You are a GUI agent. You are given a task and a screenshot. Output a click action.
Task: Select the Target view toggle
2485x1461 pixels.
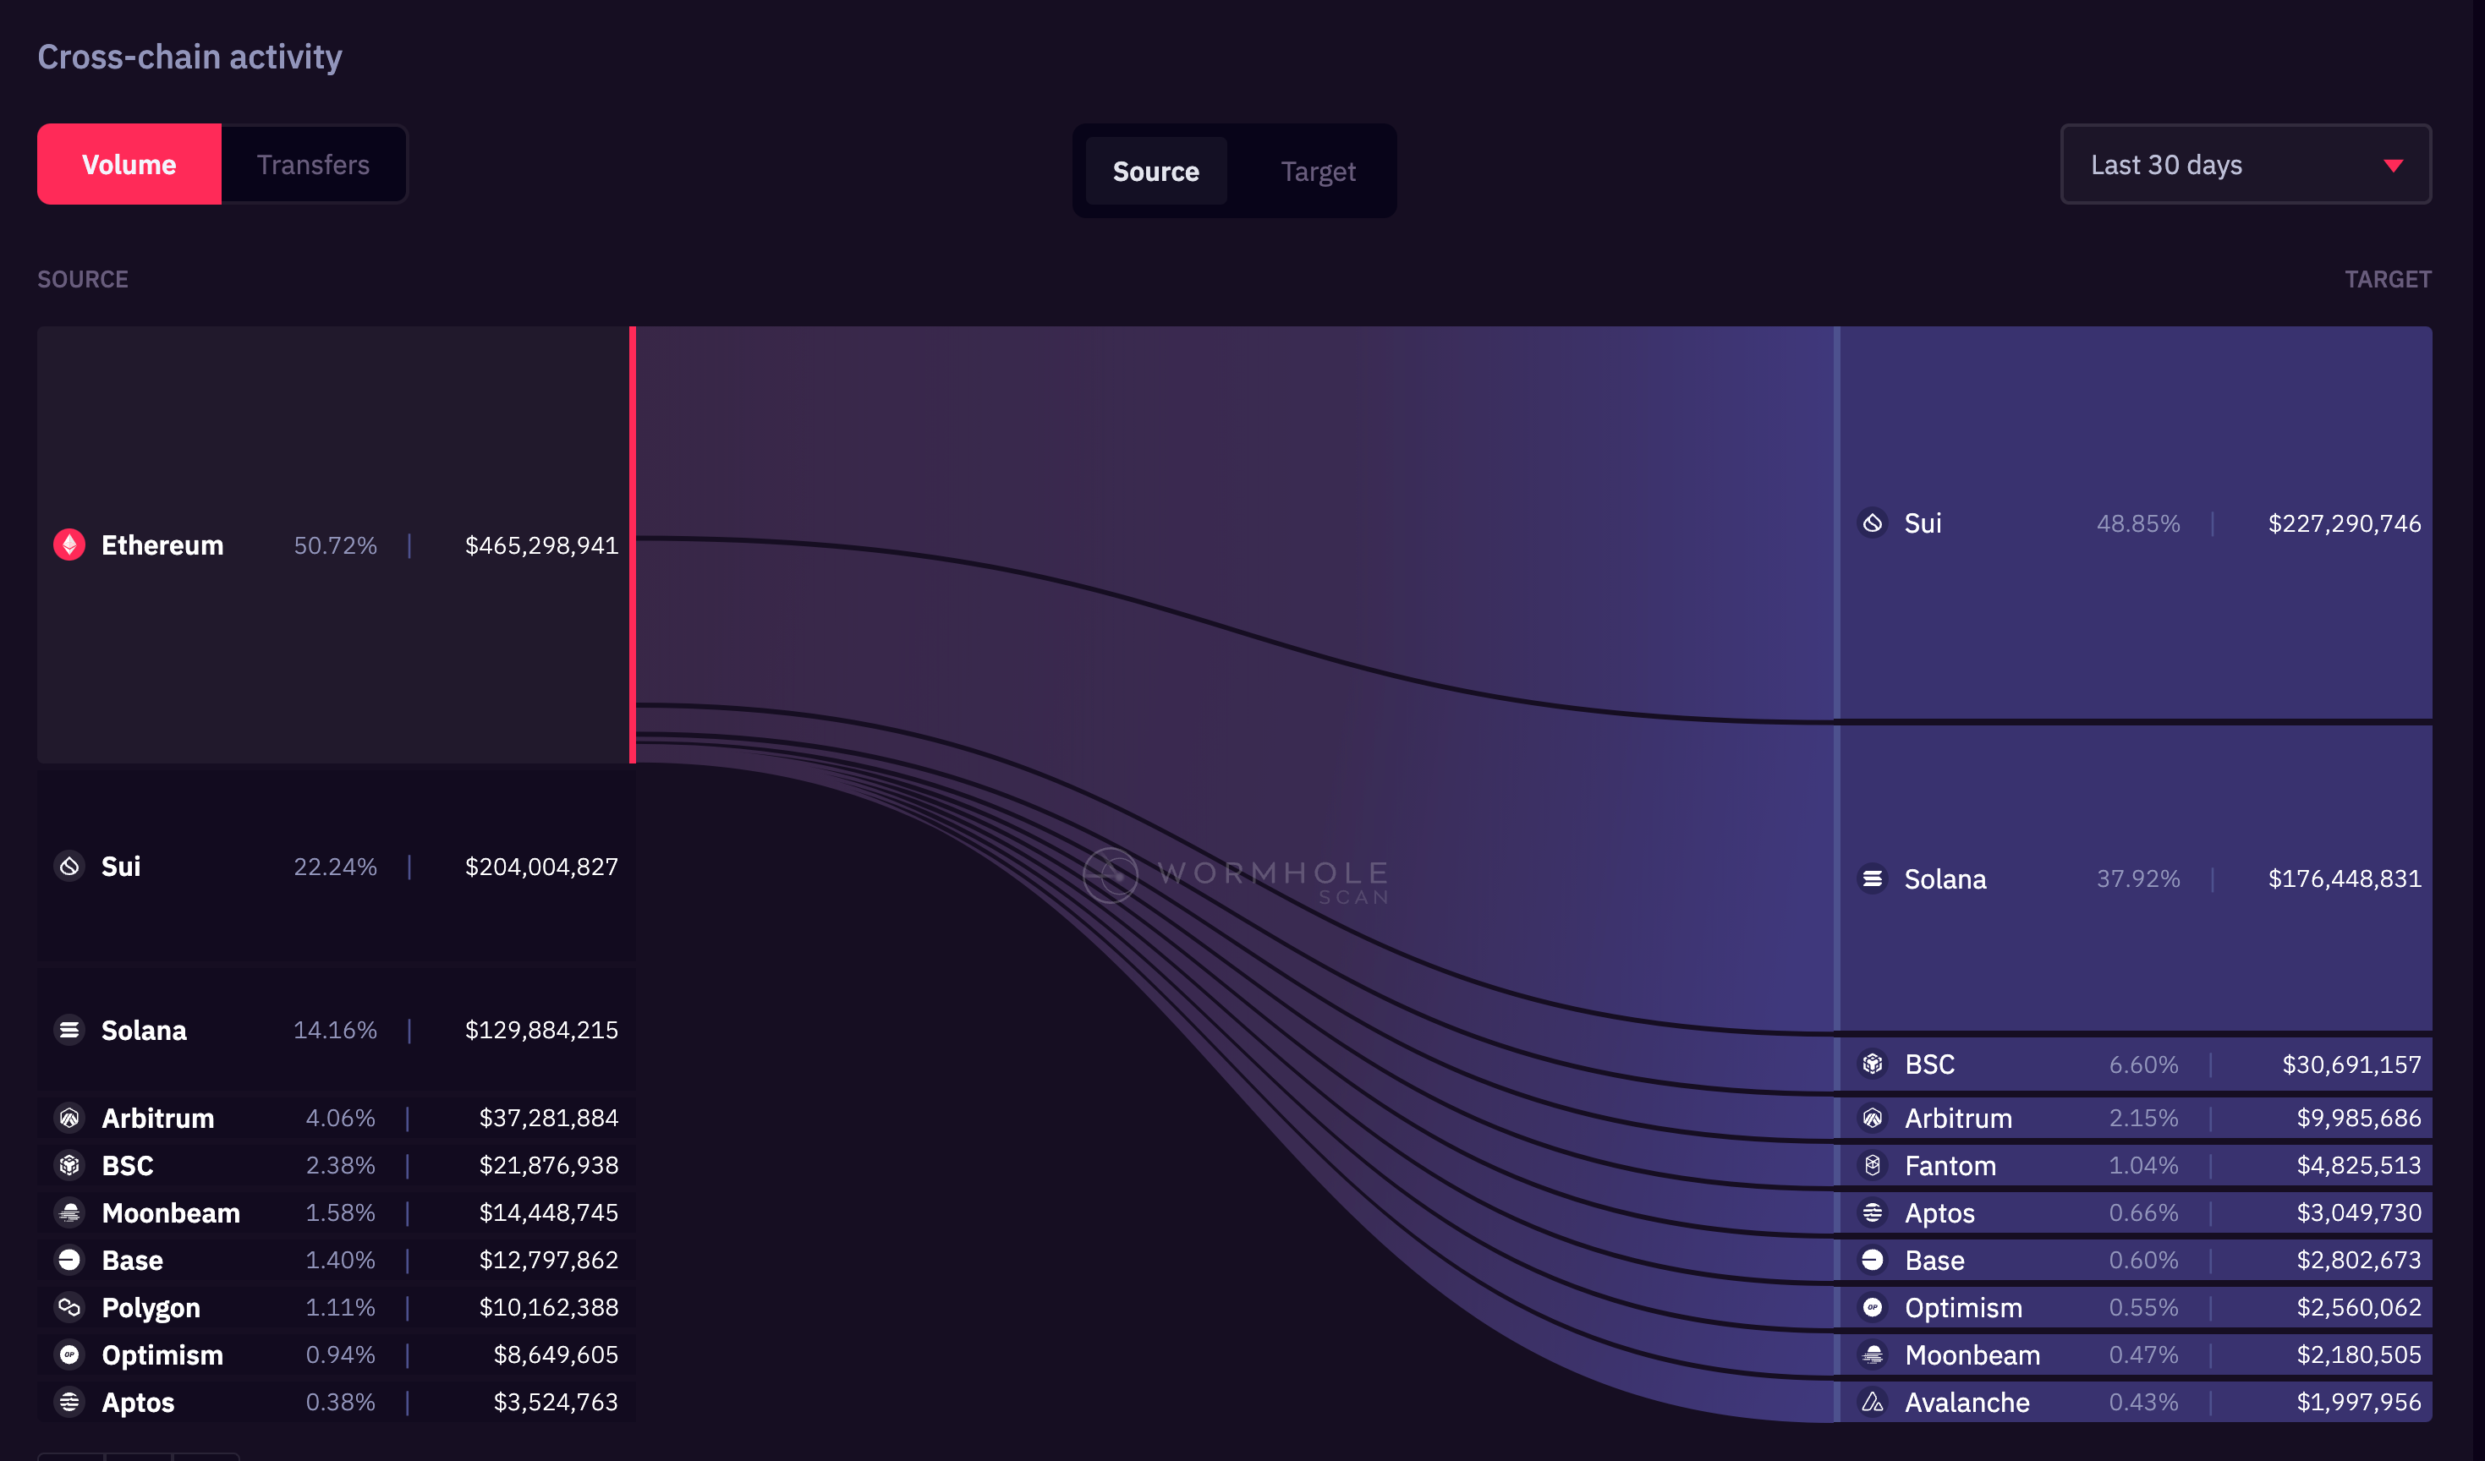click(1318, 172)
